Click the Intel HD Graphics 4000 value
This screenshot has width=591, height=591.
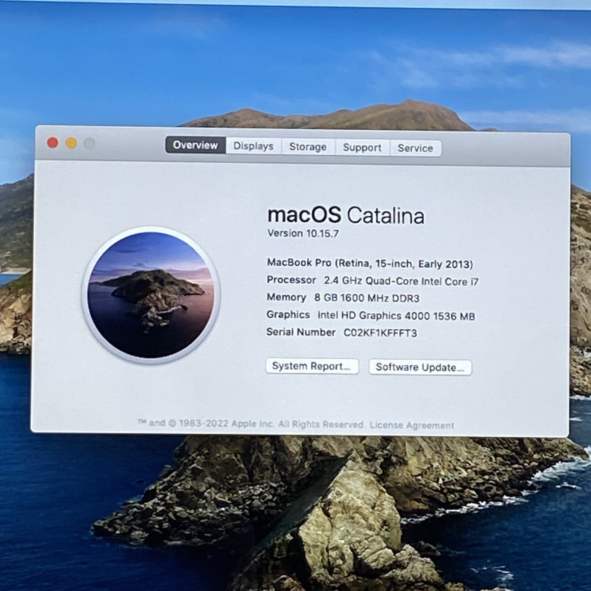[396, 316]
